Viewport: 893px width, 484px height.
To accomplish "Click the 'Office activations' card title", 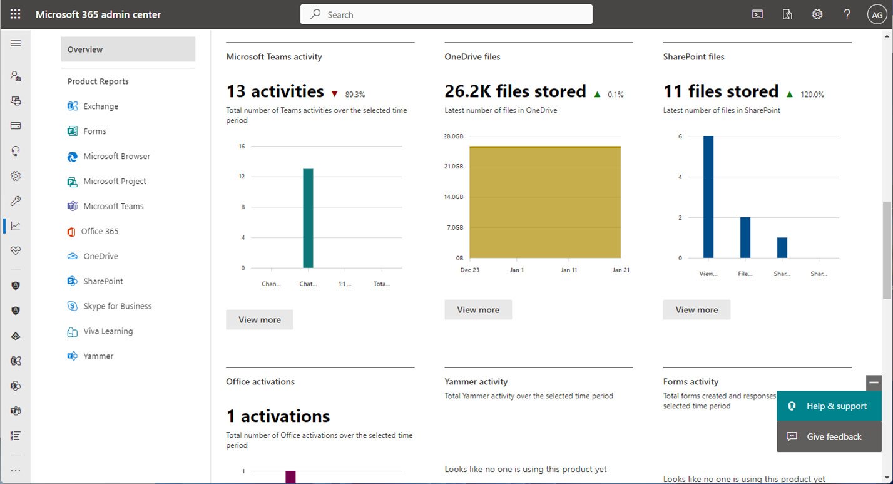I will click(260, 382).
